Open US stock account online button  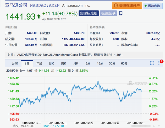coord(127,5)
